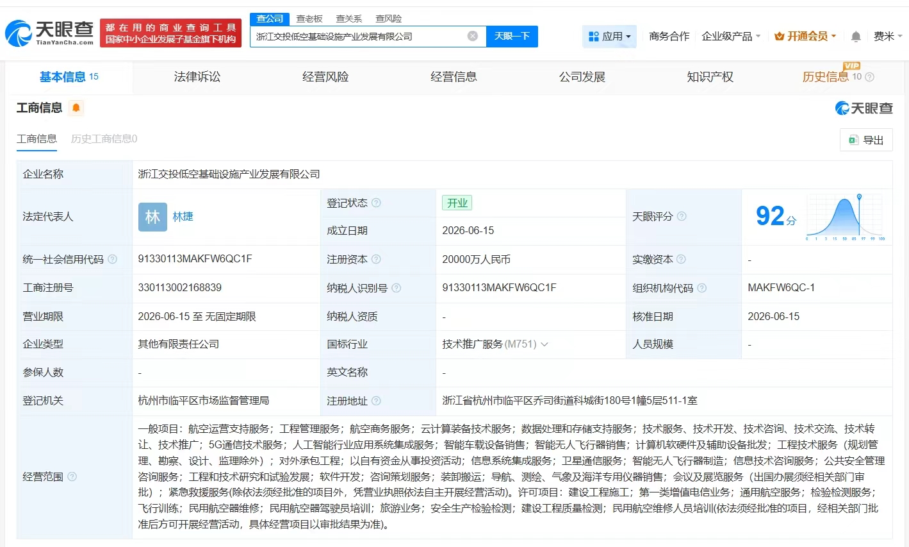Click the 林 avatar of legal representative
This screenshot has height=547, width=909.
(152, 217)
